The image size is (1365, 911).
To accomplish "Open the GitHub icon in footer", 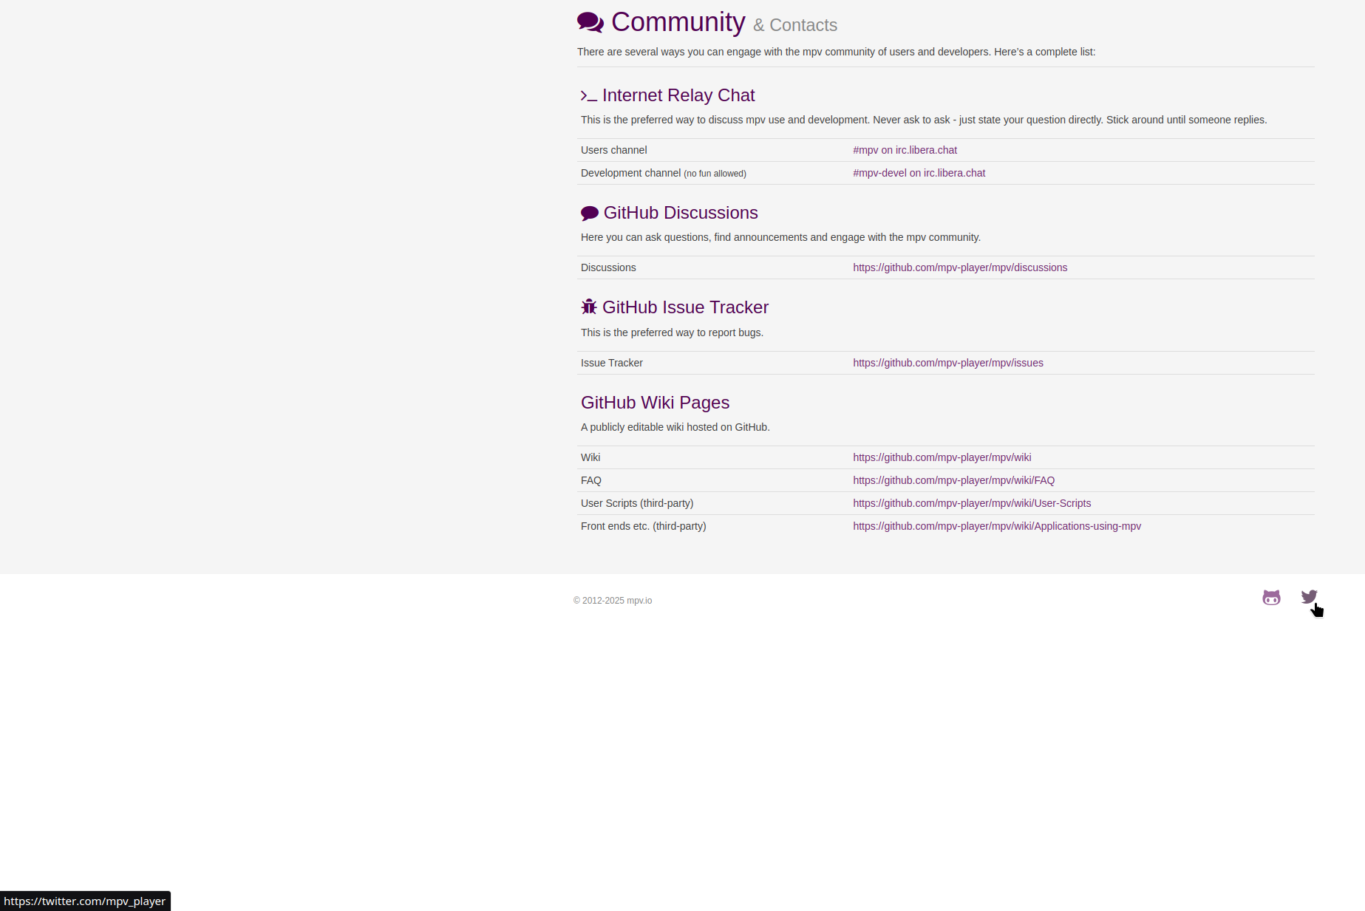I will (x=1271, y=598).
